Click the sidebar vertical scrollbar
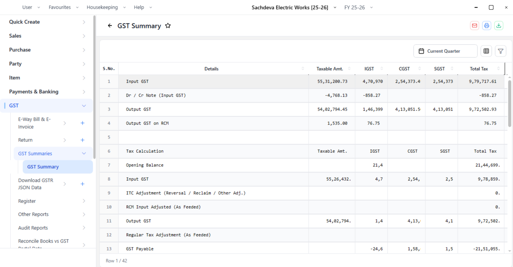 94,87
